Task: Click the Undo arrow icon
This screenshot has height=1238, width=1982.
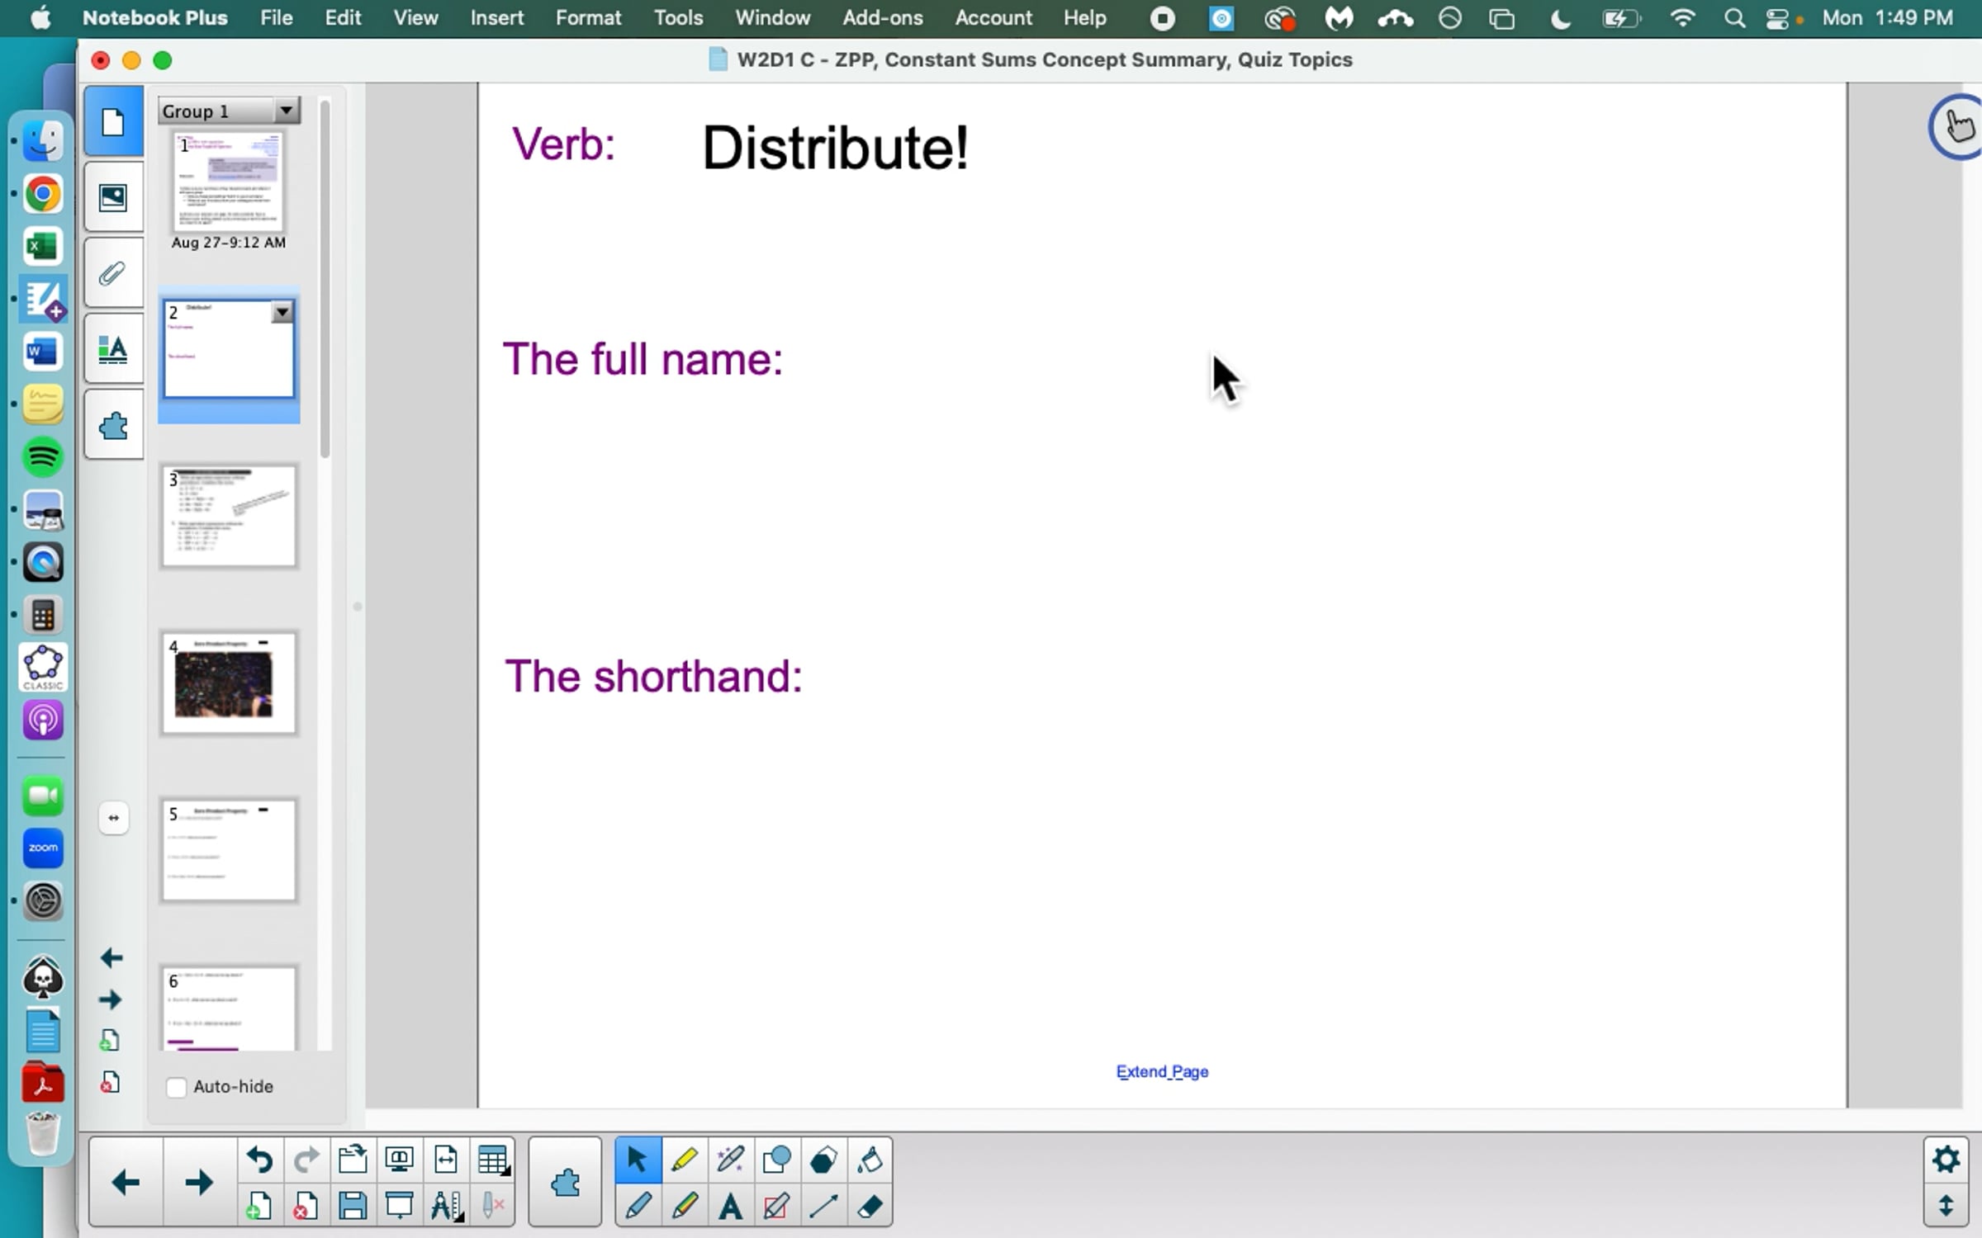Action: 259,1160
